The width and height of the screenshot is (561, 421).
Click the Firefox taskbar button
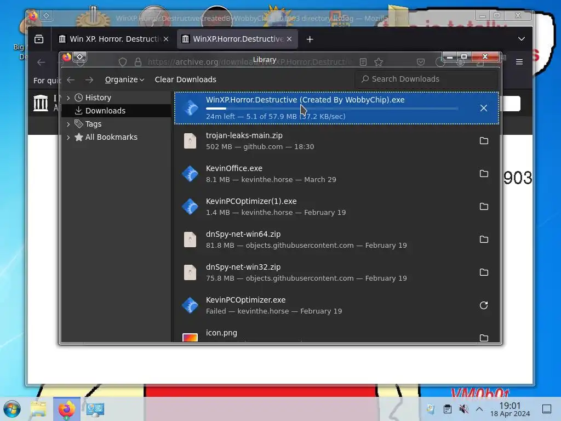click(66, 409)
